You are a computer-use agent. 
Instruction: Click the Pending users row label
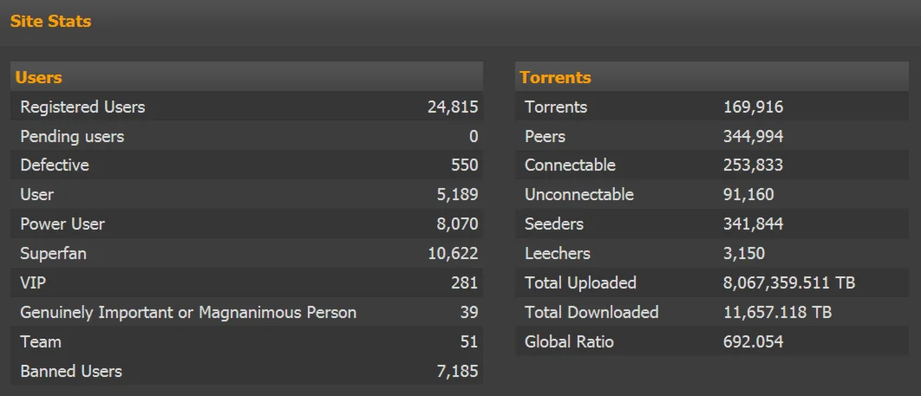point(72,137)
